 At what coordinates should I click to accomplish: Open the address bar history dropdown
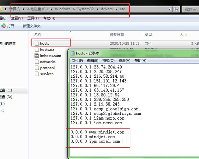(x=170, y=9)
